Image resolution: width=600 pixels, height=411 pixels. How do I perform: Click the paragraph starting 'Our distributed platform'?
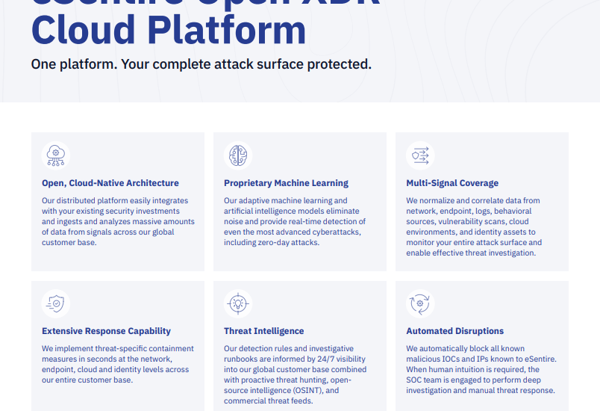[x=118, y=221]
